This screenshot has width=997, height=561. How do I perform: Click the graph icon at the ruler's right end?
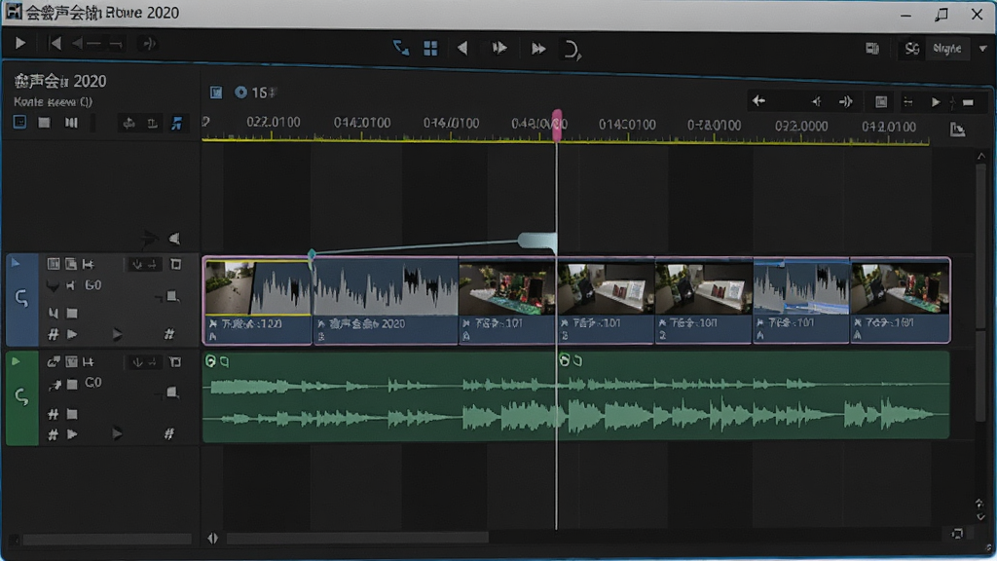pyautogui.click(x=958, y=130)
